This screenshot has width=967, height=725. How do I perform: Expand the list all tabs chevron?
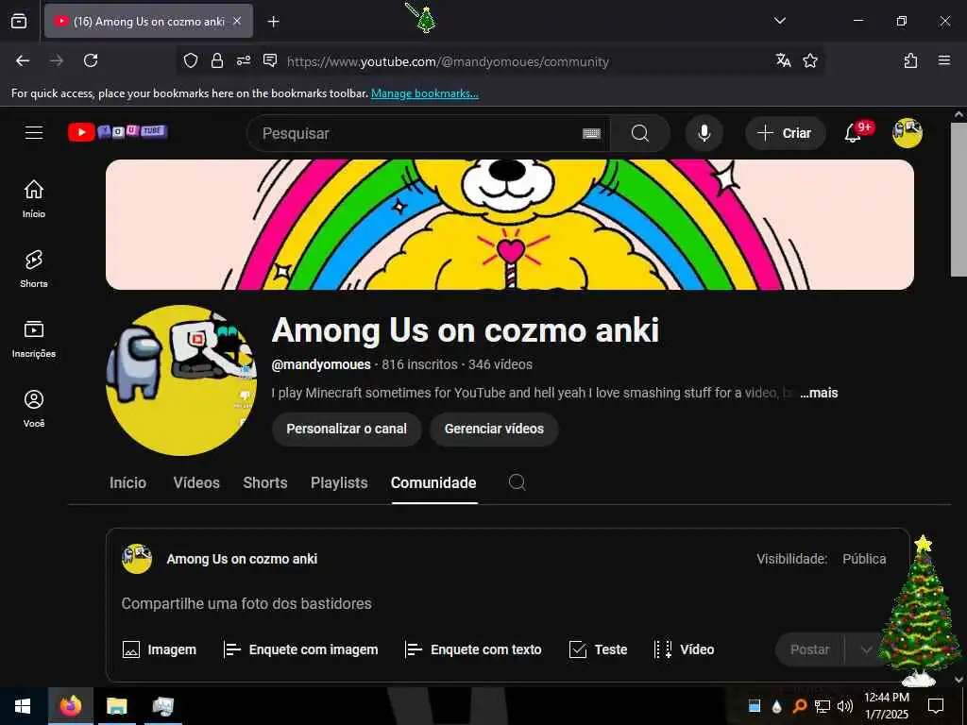point(779,21)
